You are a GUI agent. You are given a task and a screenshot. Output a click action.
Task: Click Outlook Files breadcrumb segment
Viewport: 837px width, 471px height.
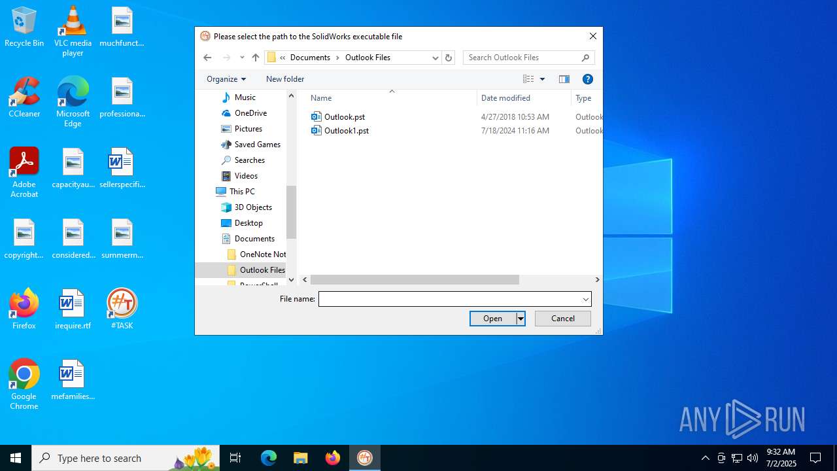[367, 58]
